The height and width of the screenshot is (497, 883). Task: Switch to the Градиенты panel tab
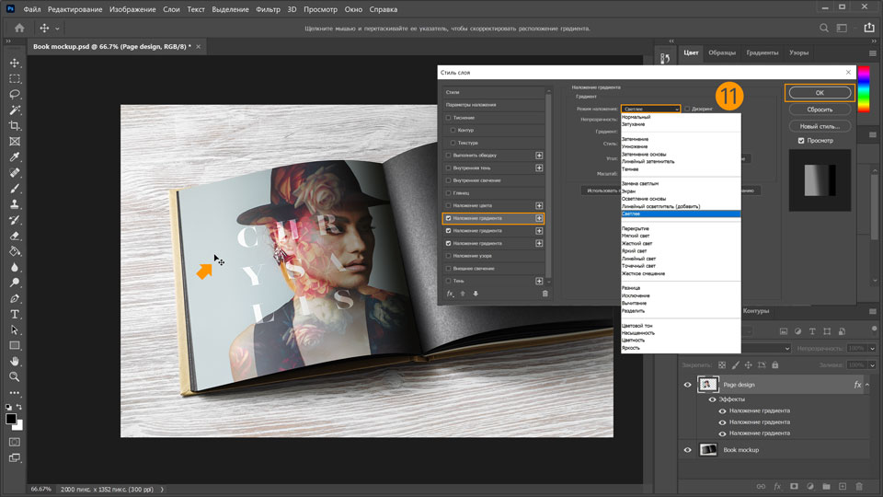click(x=762, y=52)
